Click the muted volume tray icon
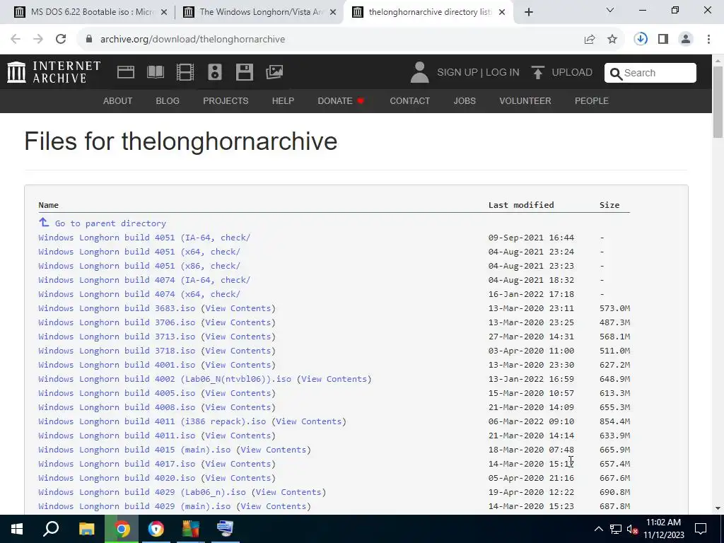 click(633, 529)
